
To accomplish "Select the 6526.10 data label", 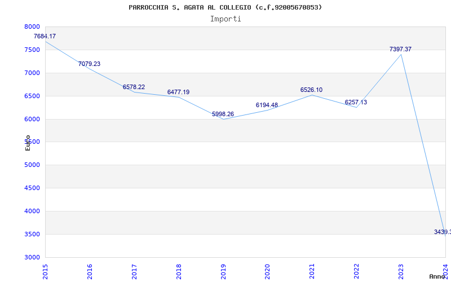I will click(x=312, y=90).
